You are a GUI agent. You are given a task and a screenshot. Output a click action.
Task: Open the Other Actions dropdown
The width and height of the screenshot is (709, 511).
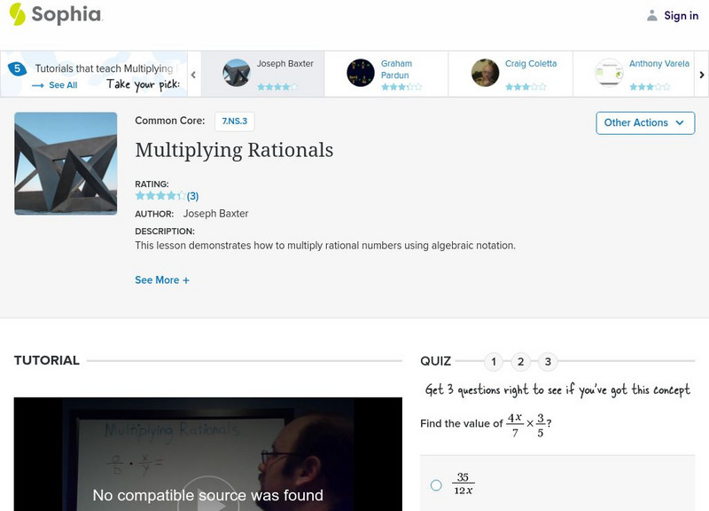643,123
